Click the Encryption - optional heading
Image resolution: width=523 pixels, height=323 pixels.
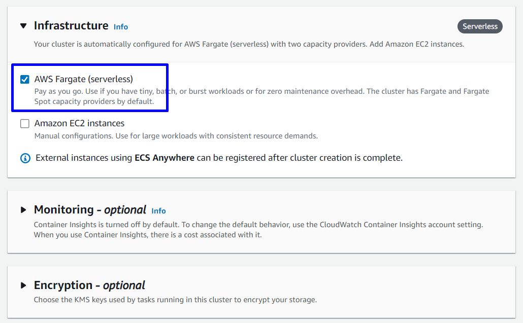pos(89,285)
